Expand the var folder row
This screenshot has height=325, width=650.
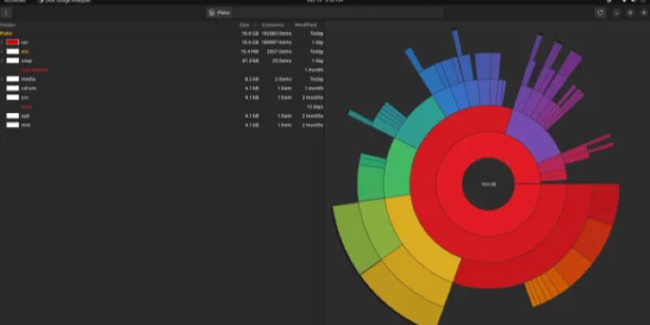2,41
